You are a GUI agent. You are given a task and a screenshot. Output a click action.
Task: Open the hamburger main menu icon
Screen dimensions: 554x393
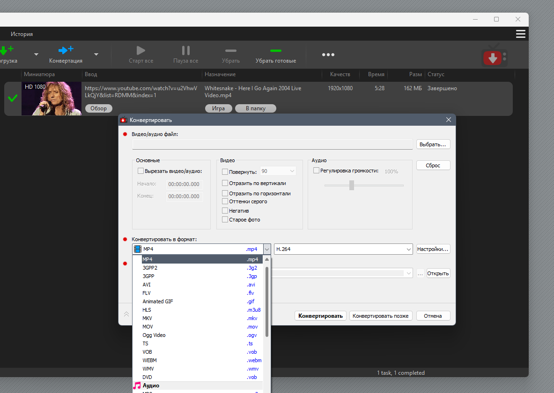(520, 34)
